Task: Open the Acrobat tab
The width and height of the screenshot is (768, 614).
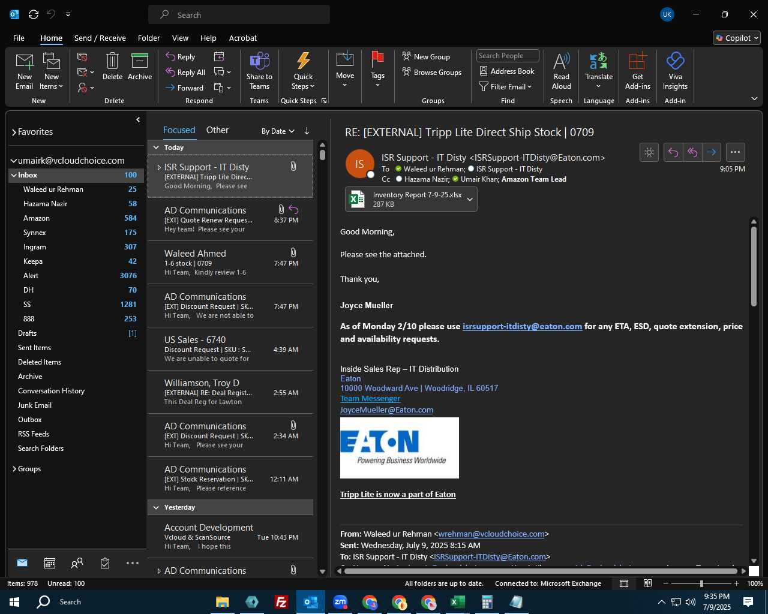Action: pyautogui.click(x=243, y=38)
